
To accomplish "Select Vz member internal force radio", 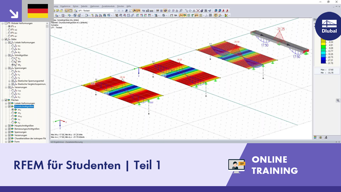I will 13,59.
